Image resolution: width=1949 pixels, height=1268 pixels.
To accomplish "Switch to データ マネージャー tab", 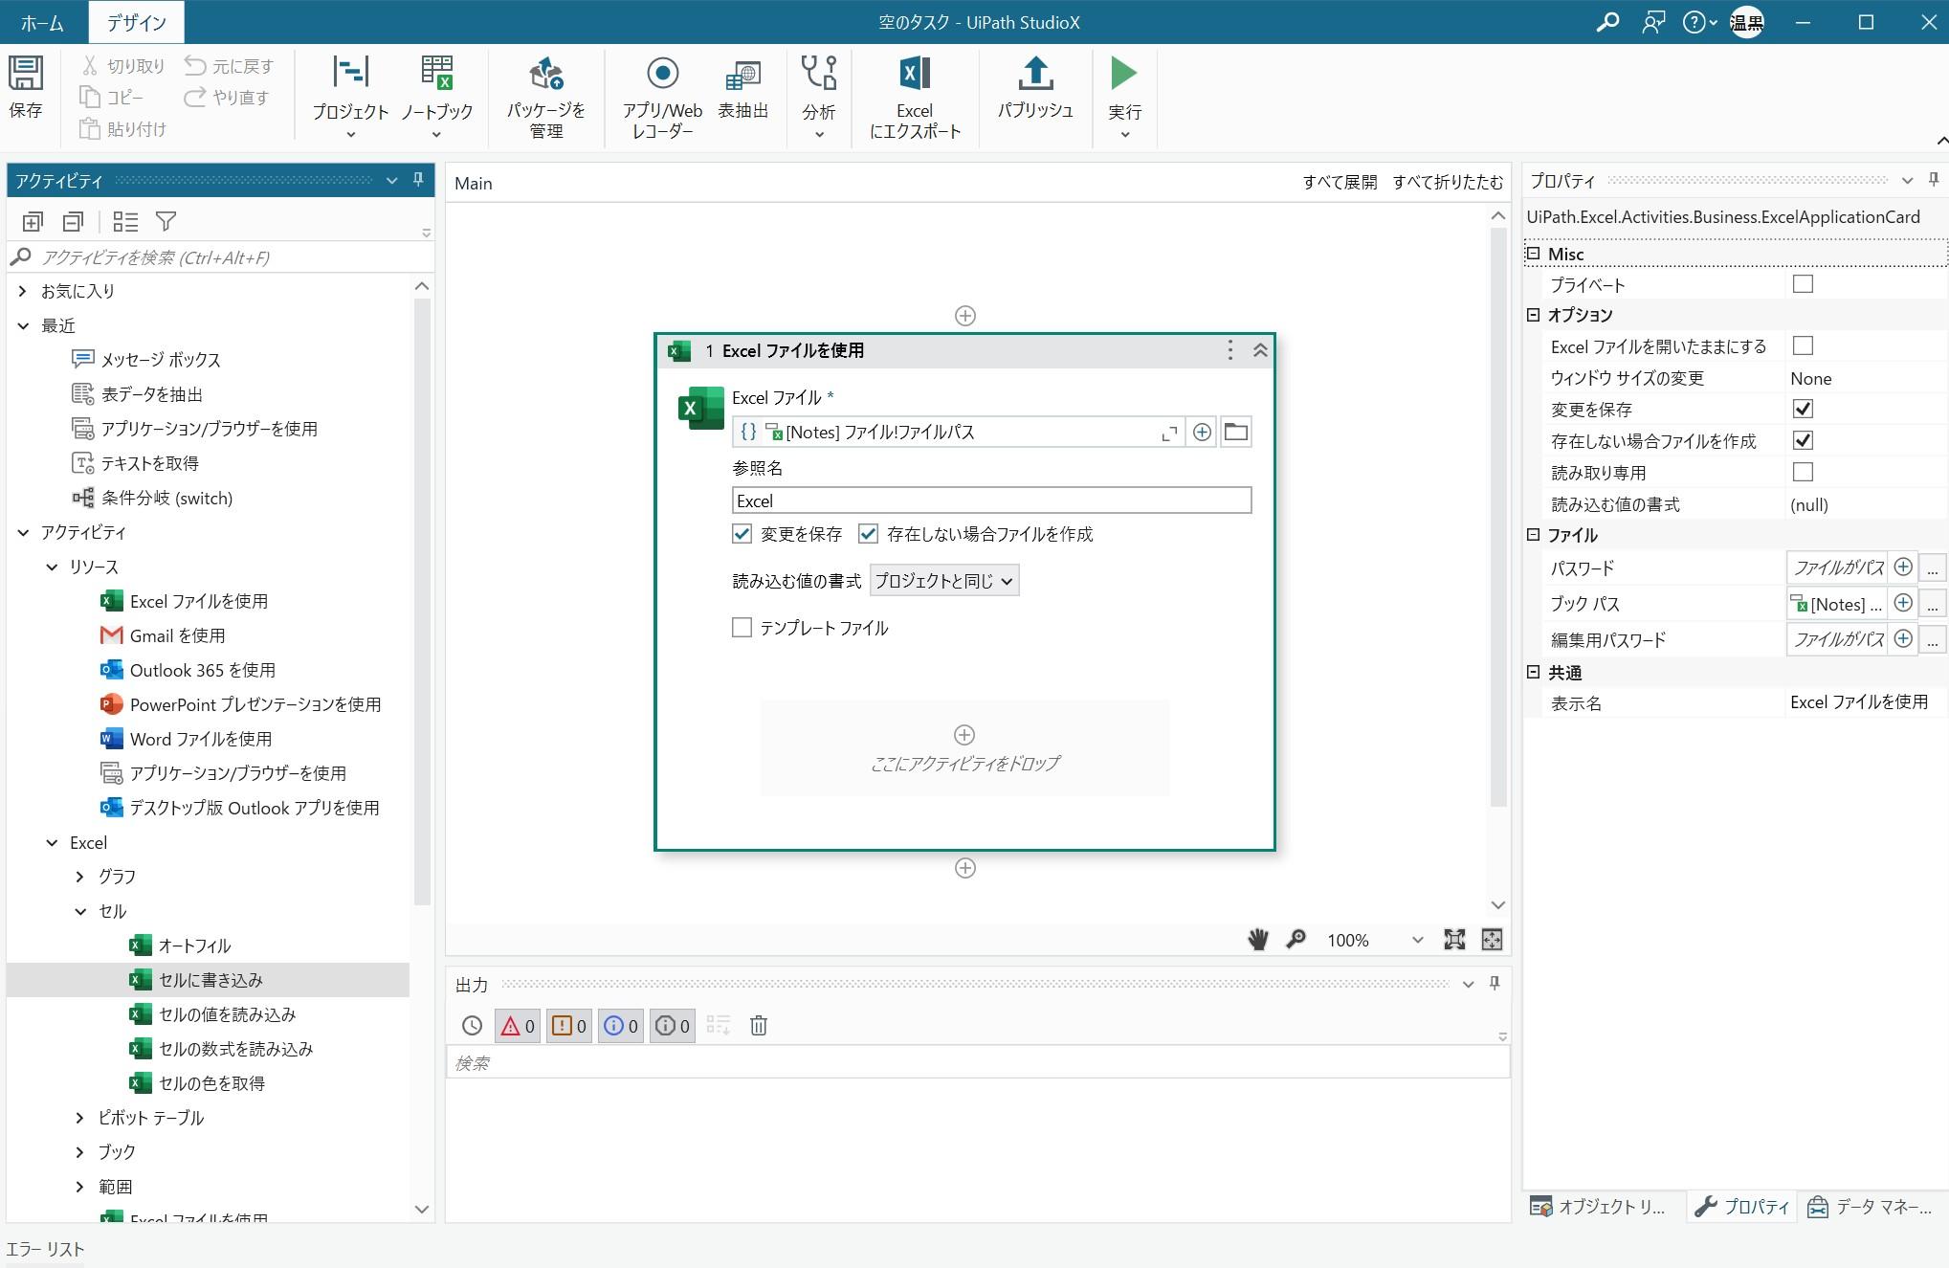I will (1871, 1207).
